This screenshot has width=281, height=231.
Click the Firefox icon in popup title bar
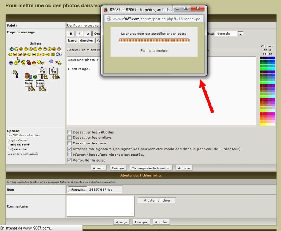(106, 8)
